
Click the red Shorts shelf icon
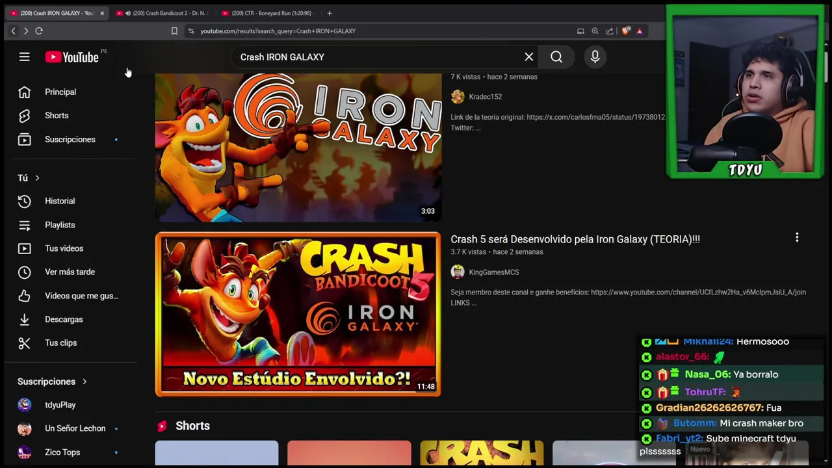coord(161,426)
